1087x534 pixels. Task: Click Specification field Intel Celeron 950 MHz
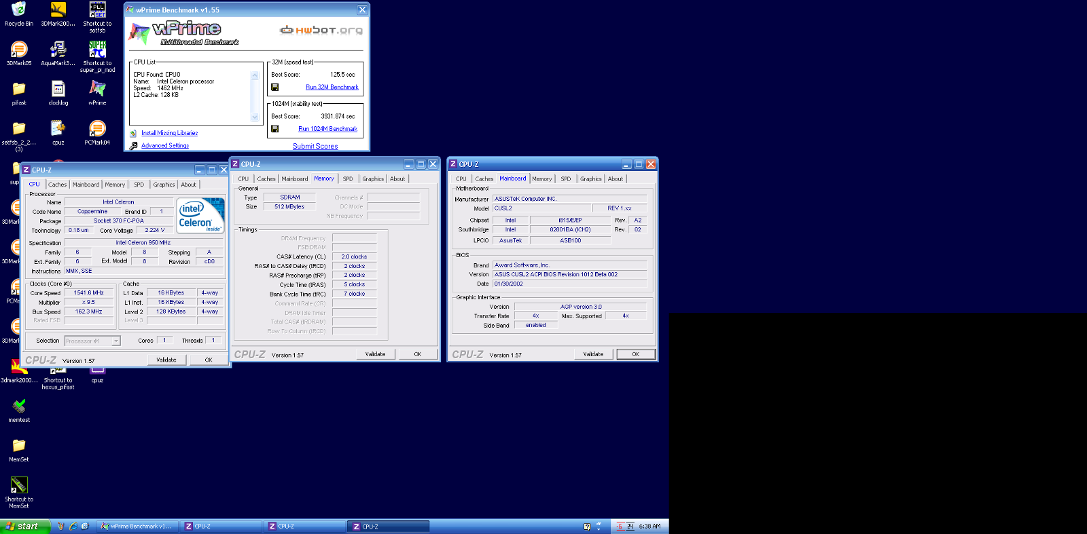pyautogui.click(x=143, y=242)
